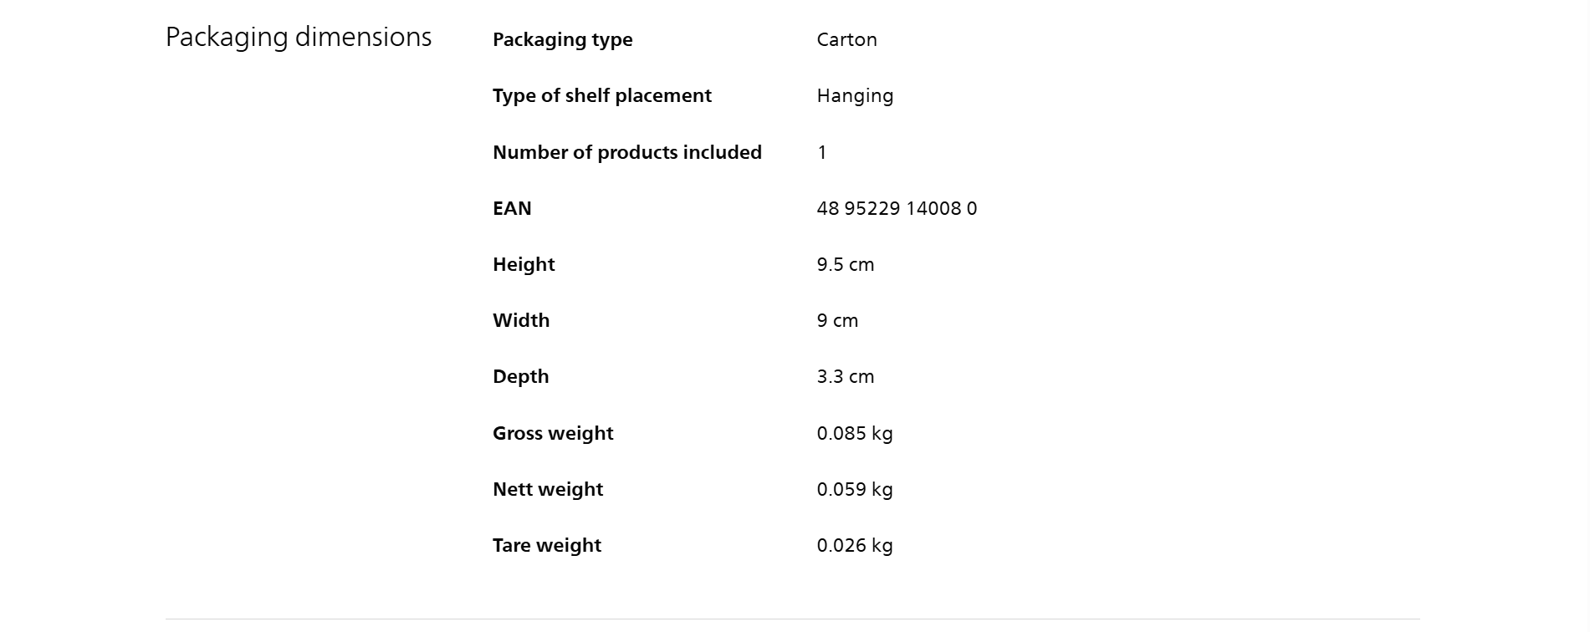Click the Height label

tap(524, 264)
